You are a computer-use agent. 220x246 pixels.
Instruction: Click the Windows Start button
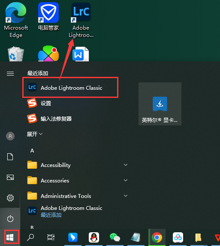pos(10,237)
